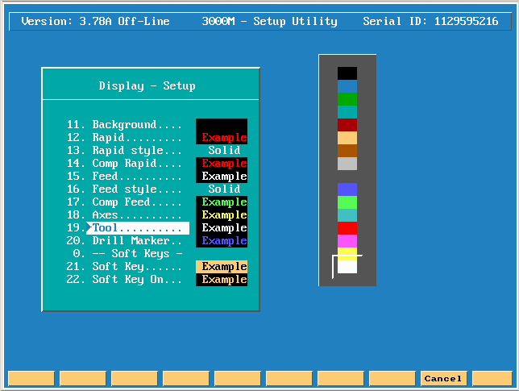Screen dimensions: 519x391
Task: Pick the brown color swatch
Action: pos(347,151)
